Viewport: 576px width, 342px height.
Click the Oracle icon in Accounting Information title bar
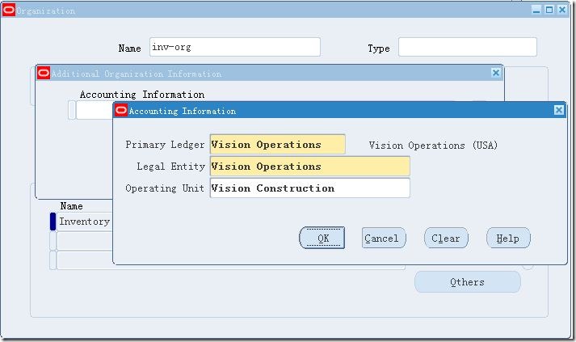pos(121,110)
